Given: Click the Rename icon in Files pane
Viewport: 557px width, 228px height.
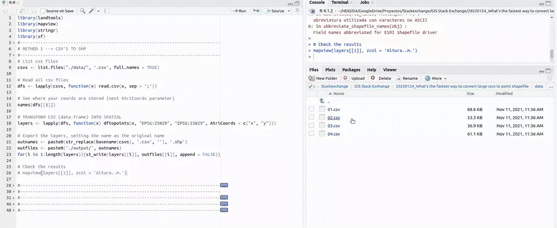Looking at the screenshot, I should (399, 78).
